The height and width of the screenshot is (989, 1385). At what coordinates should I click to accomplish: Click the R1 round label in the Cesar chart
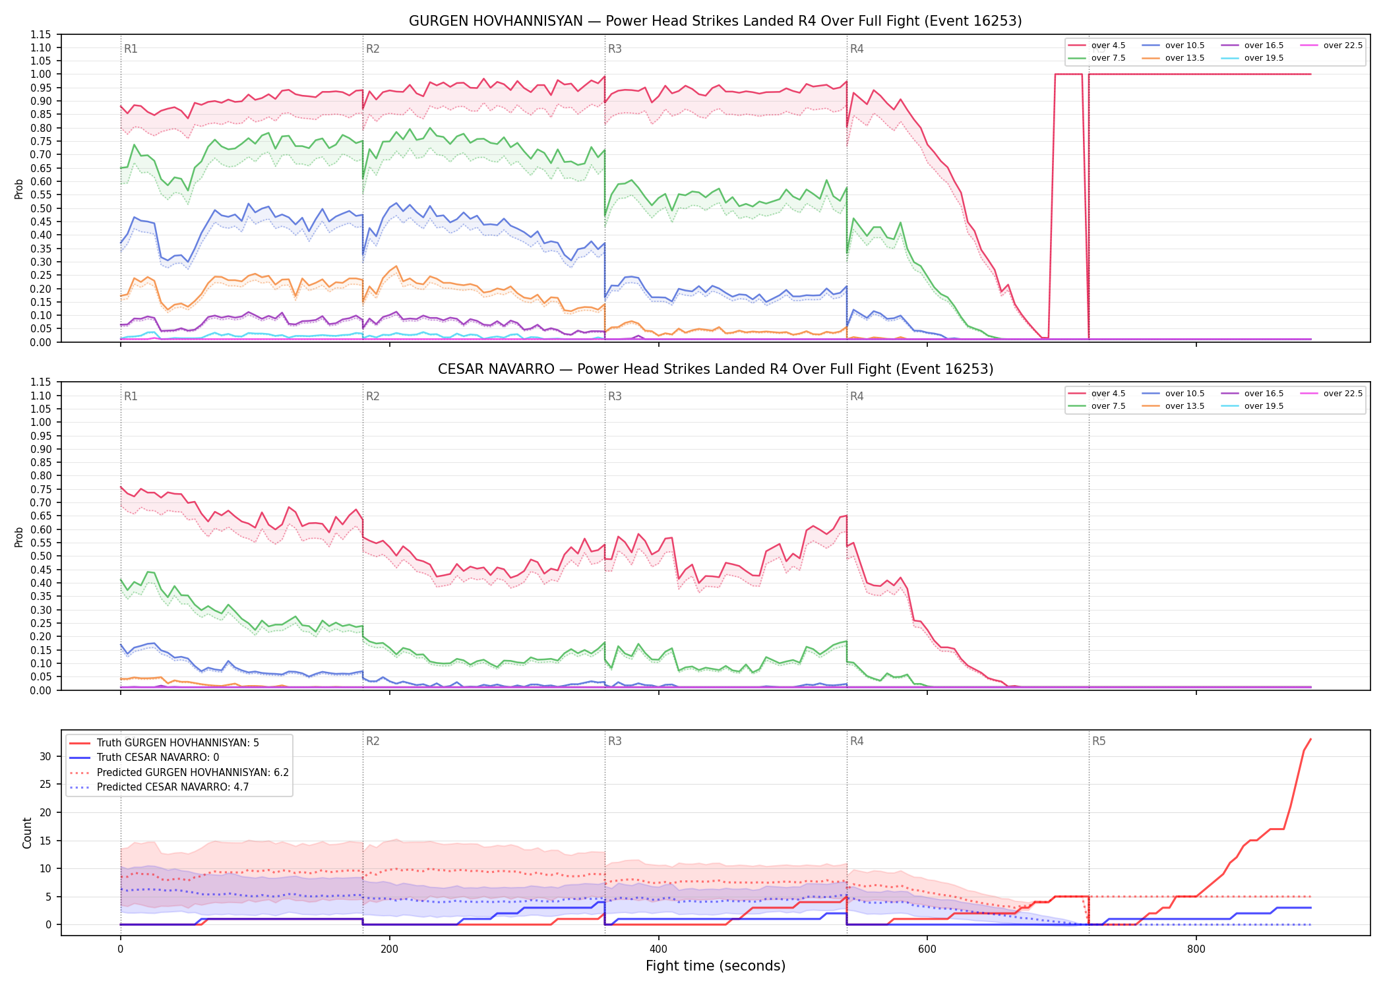coord(131,396)
